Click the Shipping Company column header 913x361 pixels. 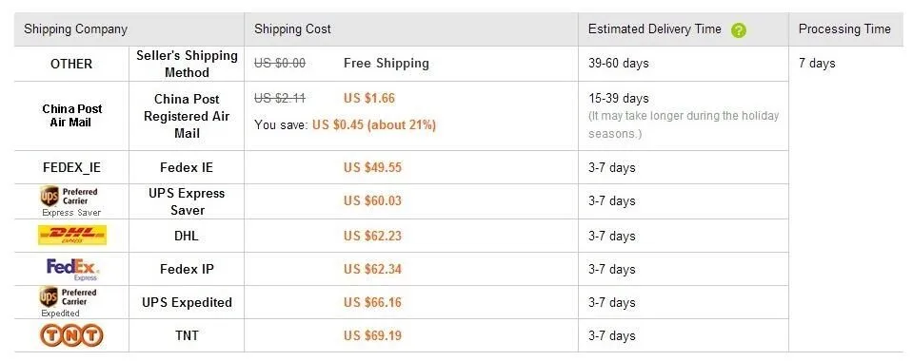coord(76,29)
